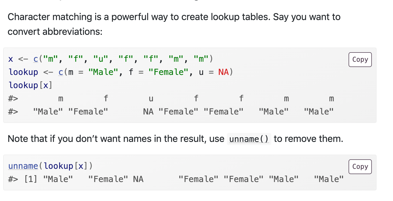
Task: Click the word "Note" in the second paragraph
Action: pyautogui.click(x=17, y=139)
